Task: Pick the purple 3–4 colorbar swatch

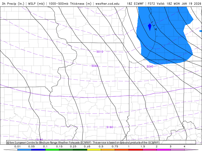Action: (x=178, y=150)
